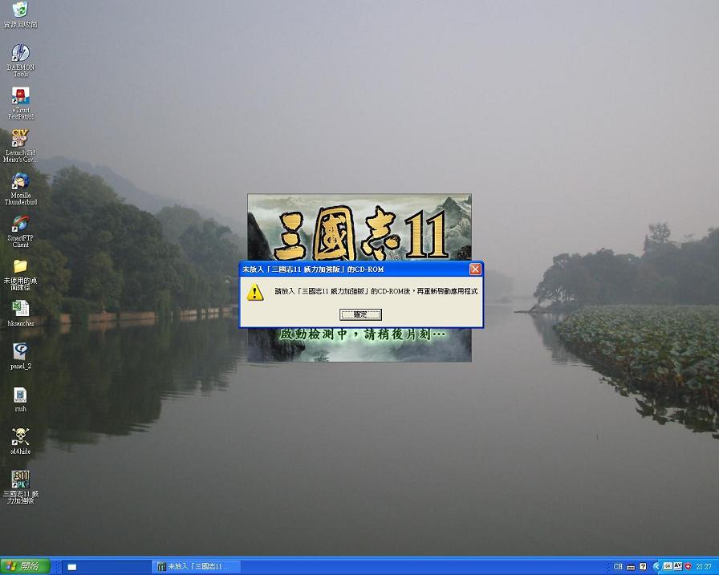Close the CD-ROM warning dialog
Screen dimensions: 719x575
click(x=475, y=269)
